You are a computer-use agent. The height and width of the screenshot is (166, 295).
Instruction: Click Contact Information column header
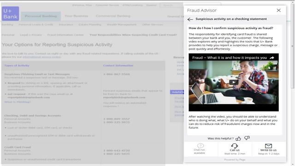pyautogui.click(x=118, y=65)
